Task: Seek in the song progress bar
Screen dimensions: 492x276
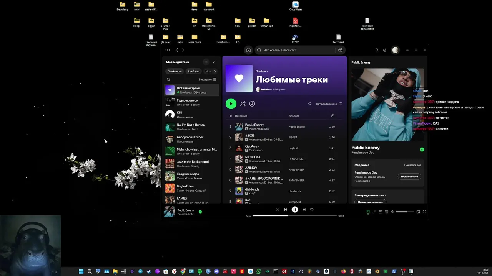Action: 295,216
